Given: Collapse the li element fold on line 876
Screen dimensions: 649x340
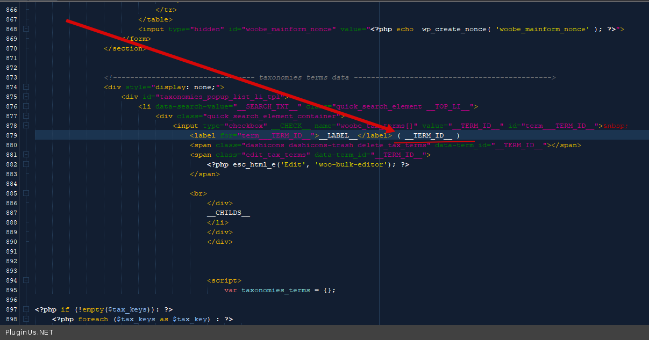Looking at the screenshot, I should (x=26, y=106).
